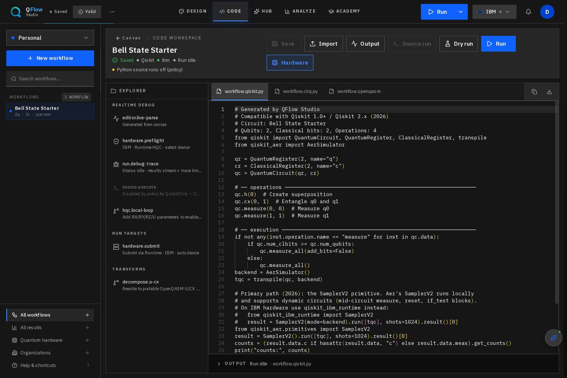Viewport: 567px width, 378px height.
Task: Go back to Canvas
Action: tap(128, 38)
